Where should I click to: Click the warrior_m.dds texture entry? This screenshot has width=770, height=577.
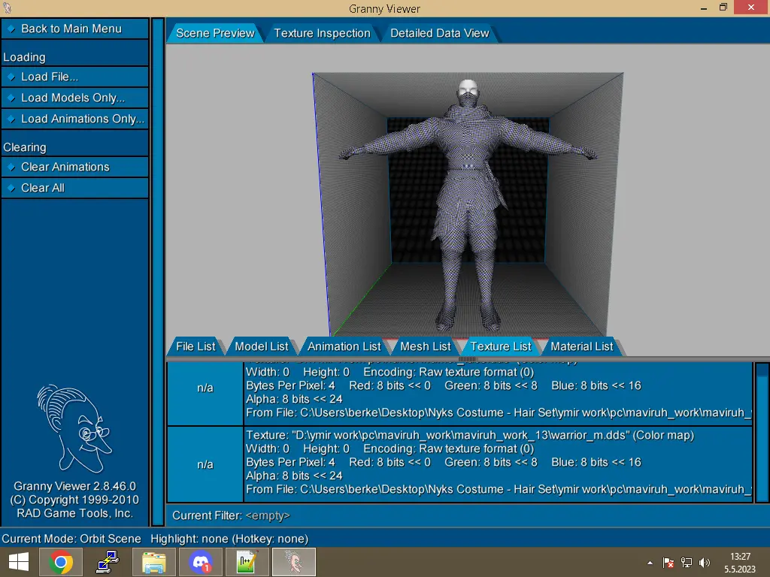pyautogui.click(x=498, y=464)
